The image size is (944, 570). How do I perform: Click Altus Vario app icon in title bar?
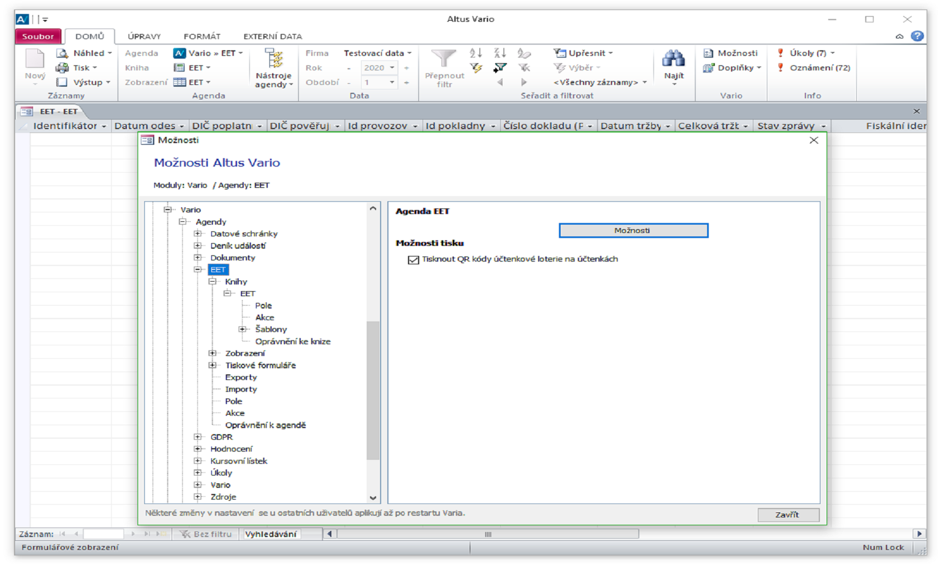pos(22,19)
